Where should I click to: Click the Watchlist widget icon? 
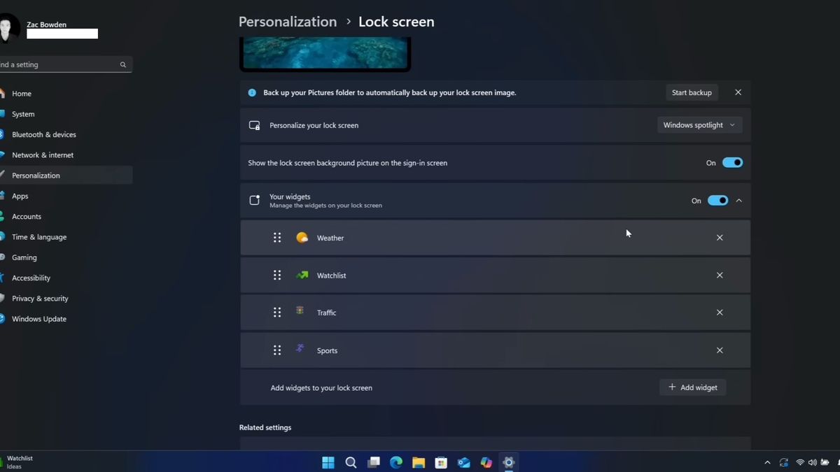point(302,275)
